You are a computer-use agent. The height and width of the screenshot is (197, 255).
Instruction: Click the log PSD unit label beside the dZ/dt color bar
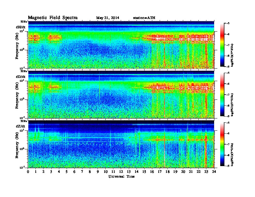232,155
